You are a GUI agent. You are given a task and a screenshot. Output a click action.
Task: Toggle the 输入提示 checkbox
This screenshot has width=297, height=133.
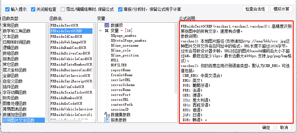[x=7, y=9]
